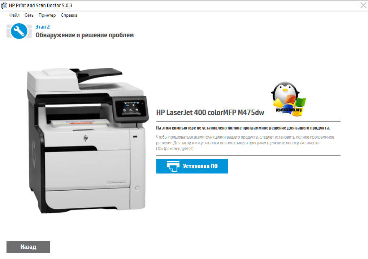Viewport: 368px width, 259px height.
Task: Open the Справка menu
Action: tap(69, 15)
